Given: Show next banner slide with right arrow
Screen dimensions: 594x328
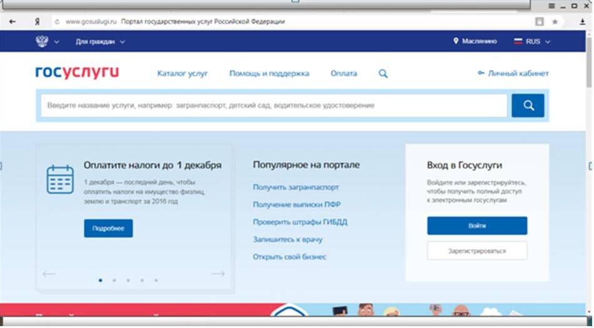Looking at the screenshot, I should [x=218, y=274].
